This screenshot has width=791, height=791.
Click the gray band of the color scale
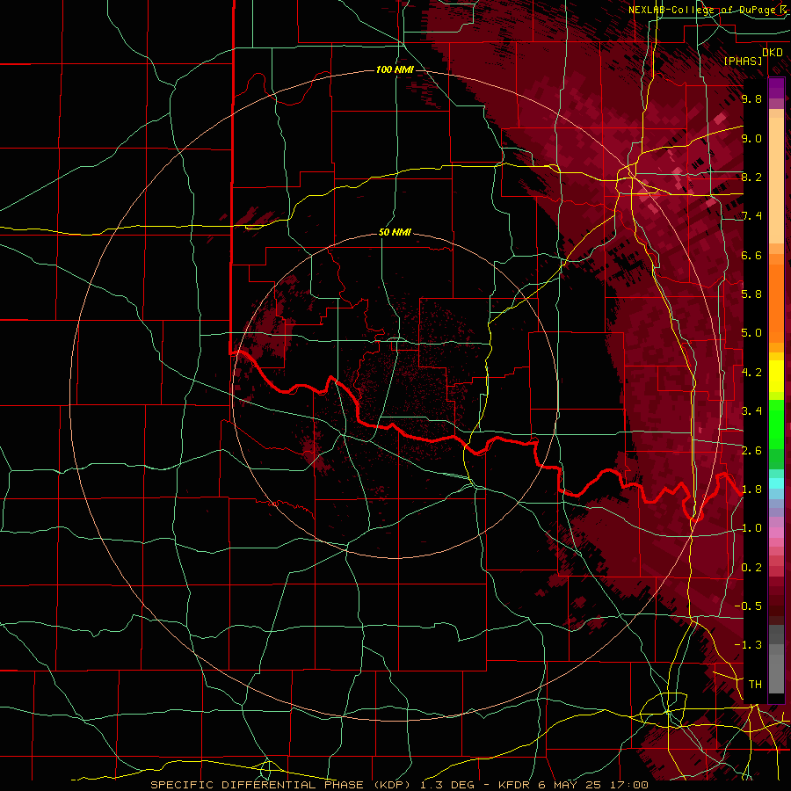pos(776,661)
